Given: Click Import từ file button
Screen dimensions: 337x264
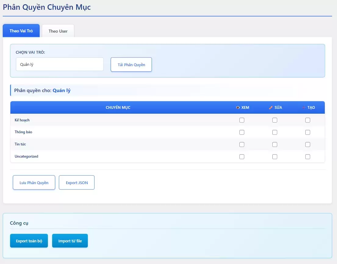Looking at the screenshot, I should pyautogui.click(x=70, y=241).
